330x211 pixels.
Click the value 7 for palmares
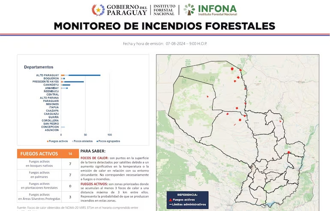click(x=70, y=175)
